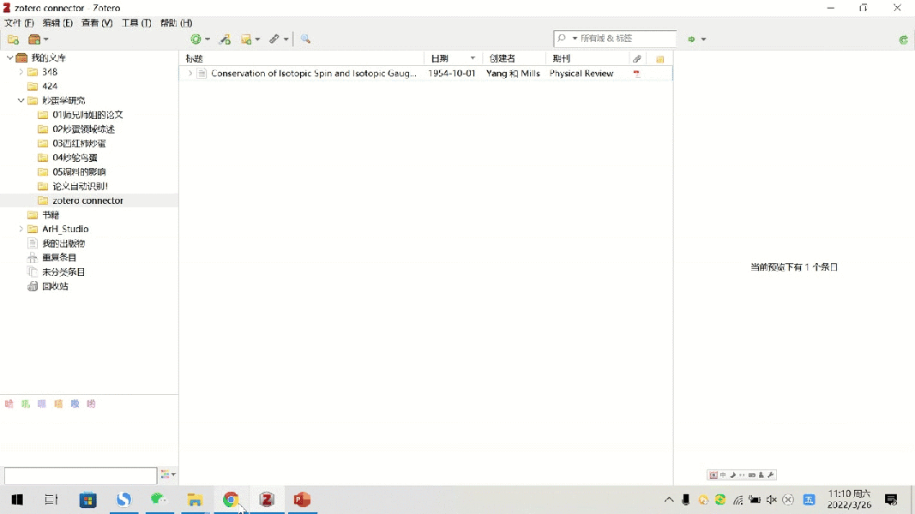Click the orange colored tag

[58, 403]
